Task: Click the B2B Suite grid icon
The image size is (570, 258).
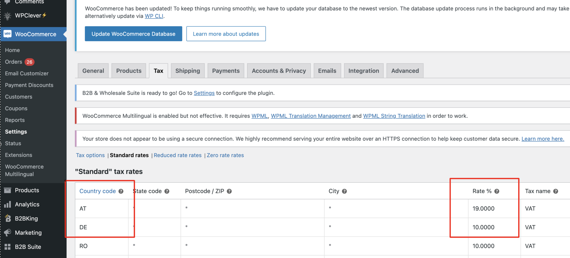Action: [8, 247]
